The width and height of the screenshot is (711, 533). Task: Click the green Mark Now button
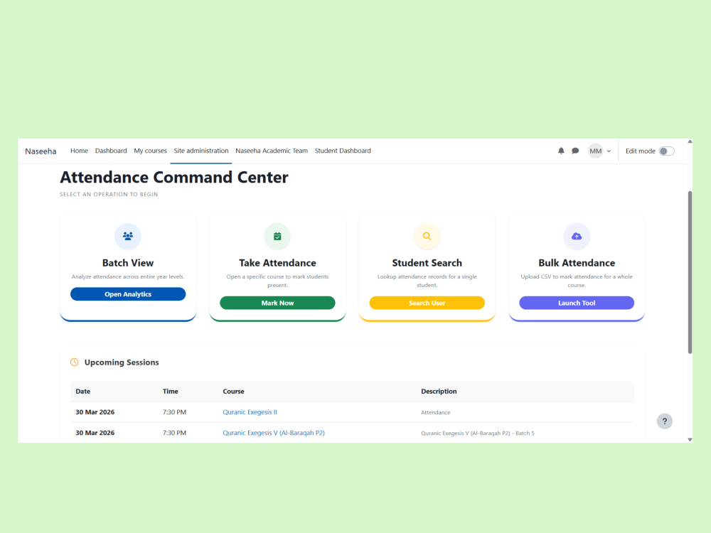pyautogui.click(x=277, y=303)
